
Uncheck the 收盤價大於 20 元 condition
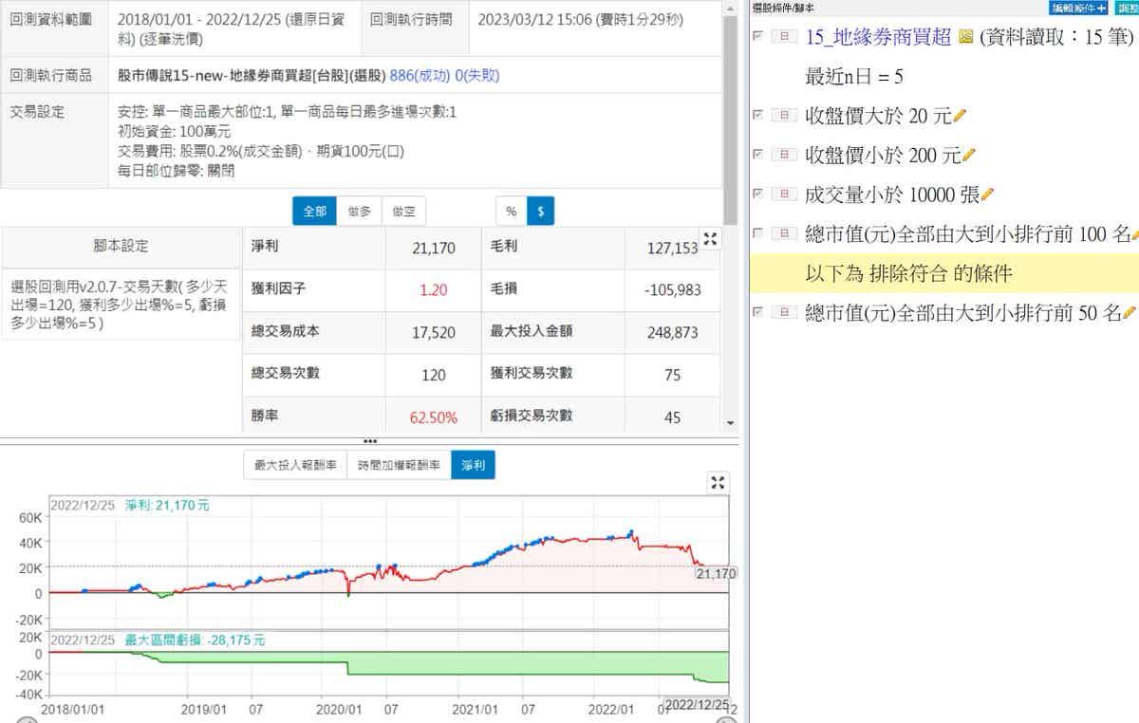coord(756,115)
